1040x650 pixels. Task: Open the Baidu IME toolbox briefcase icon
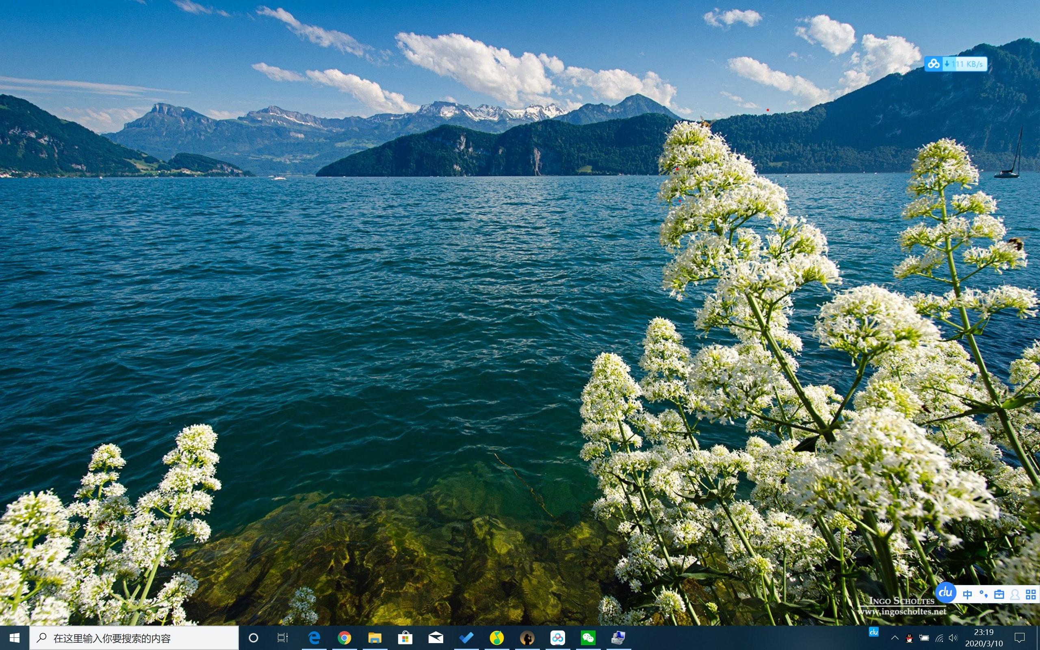[999, 594]
